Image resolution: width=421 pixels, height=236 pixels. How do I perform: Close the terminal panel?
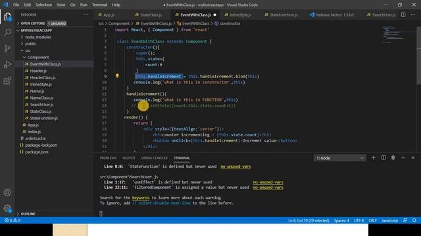pos(413,158)
